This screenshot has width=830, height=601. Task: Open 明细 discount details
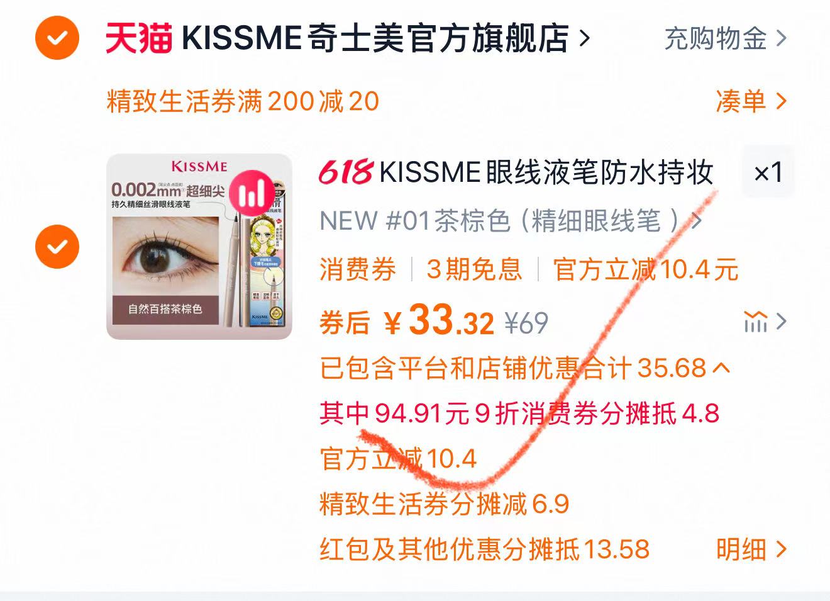tap(751, 549)
